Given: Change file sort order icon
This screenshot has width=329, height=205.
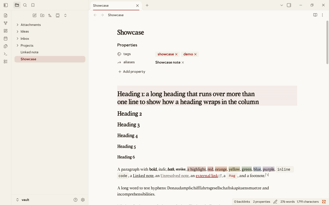Looking at the screenshot, I should coord(50,15).
